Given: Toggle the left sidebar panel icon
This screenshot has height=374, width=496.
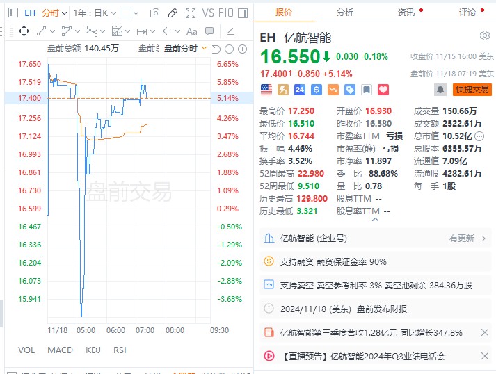Looking at the screenshot, I should pyautogui.click(x=13, y=13).
